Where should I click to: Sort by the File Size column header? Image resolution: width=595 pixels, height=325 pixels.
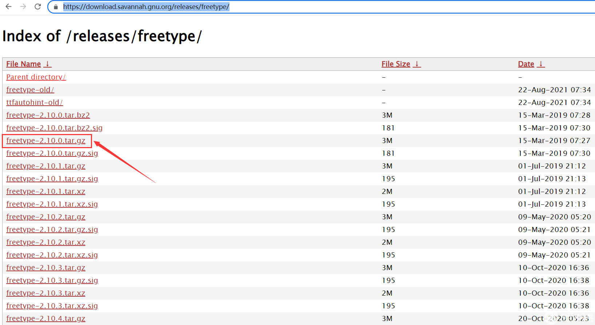tap(396, 64)
